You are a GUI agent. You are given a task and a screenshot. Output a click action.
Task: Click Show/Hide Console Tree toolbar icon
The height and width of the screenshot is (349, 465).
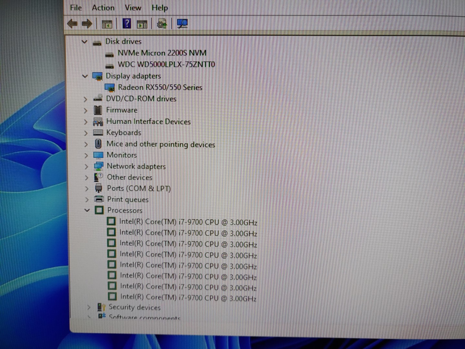pyautogui.click(x=107, y=24)
